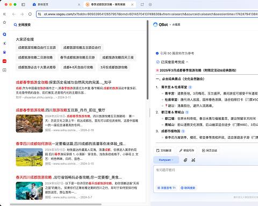
Task: Click the 全网搜索 magnifier heading
Action: (x=23, y=25)
